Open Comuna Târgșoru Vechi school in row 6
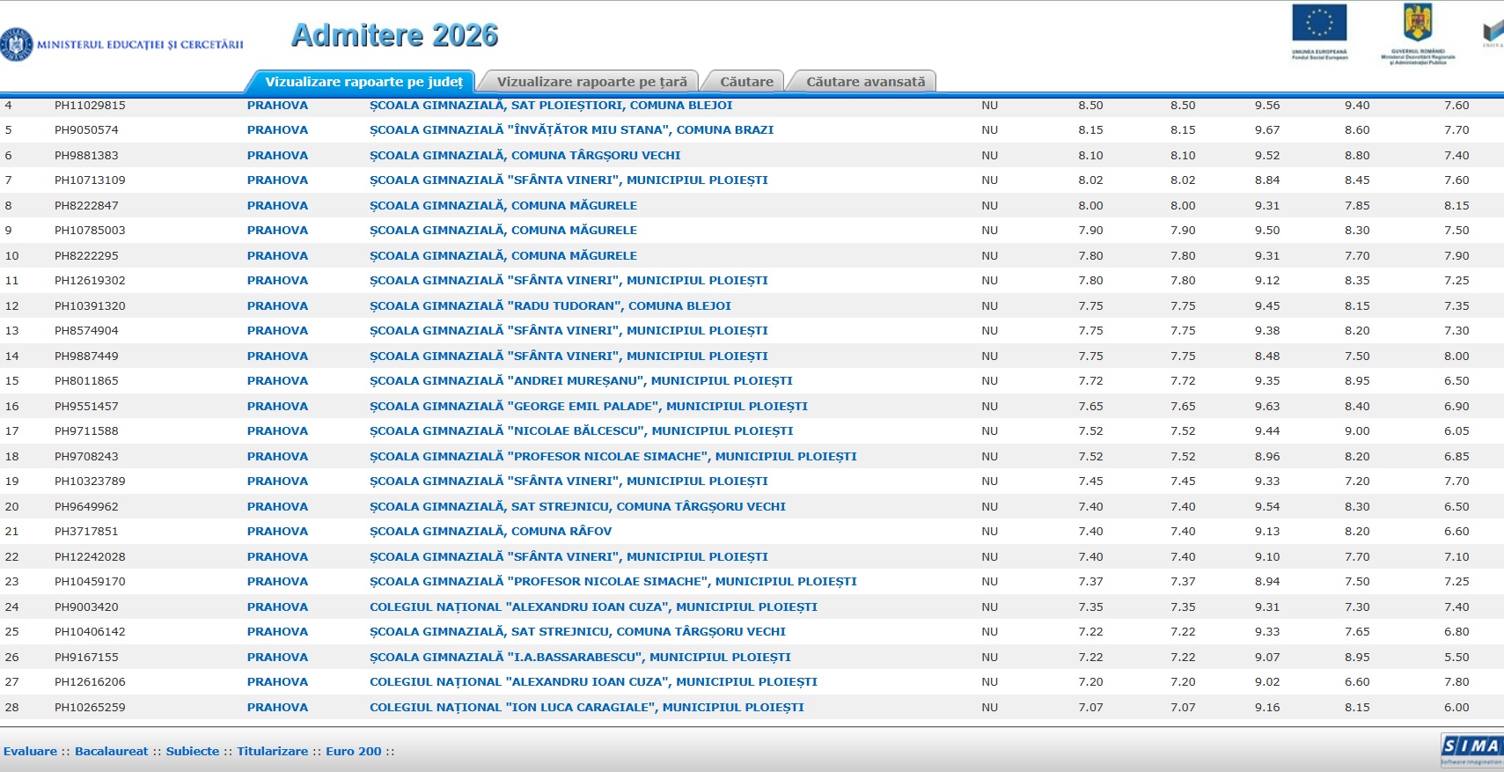Viewport: 1504px width, 772px height. point(525,155)
